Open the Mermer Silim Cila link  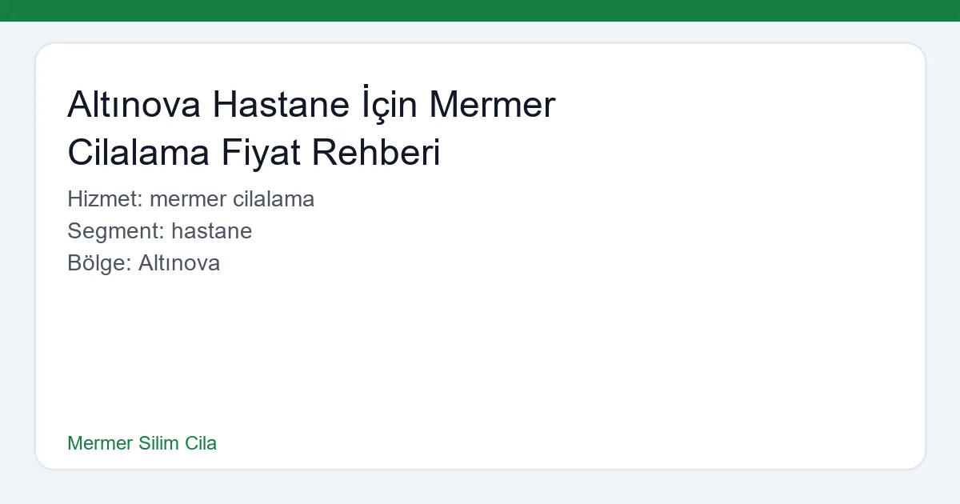142,443
